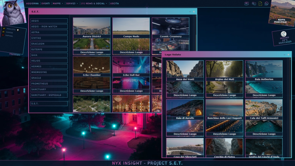Expand the MAPPE dropdown menu
Viewport: 295px width, 166px height.
(58, 3)
